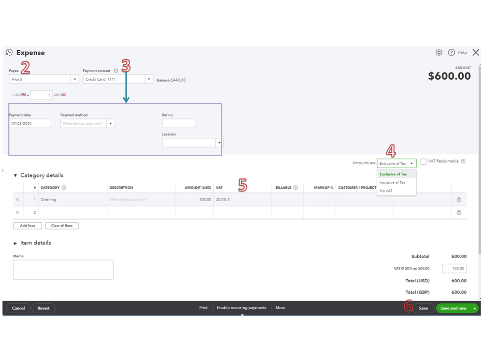The width and height of the screenshot is (483, 362).
Task: Open the More menu in bottom bar
Action: [280, 307]
